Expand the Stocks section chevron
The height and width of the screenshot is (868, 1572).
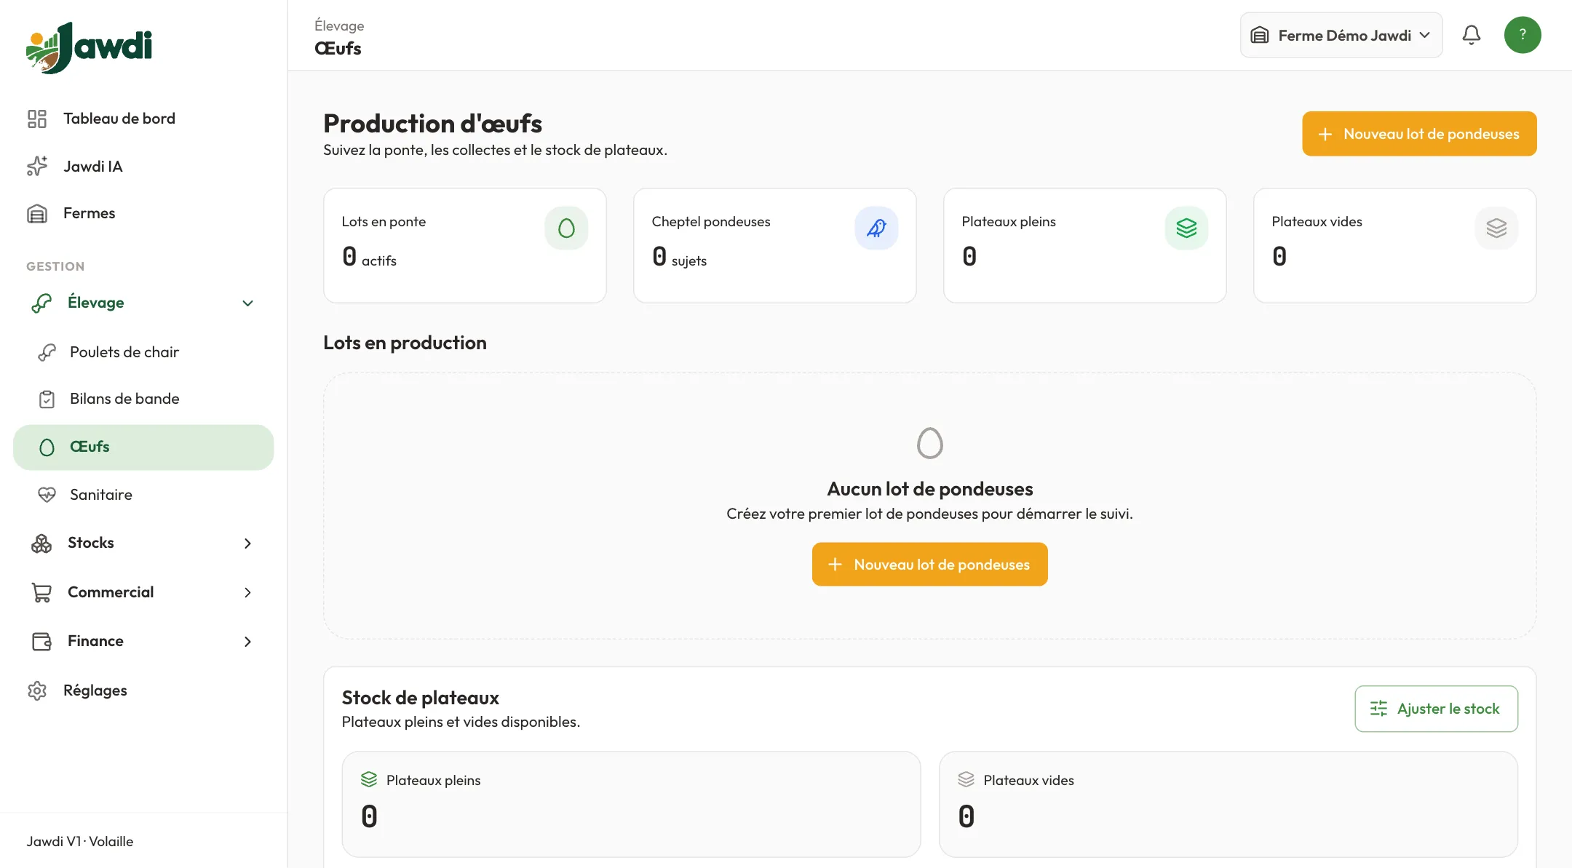(247, 544)
